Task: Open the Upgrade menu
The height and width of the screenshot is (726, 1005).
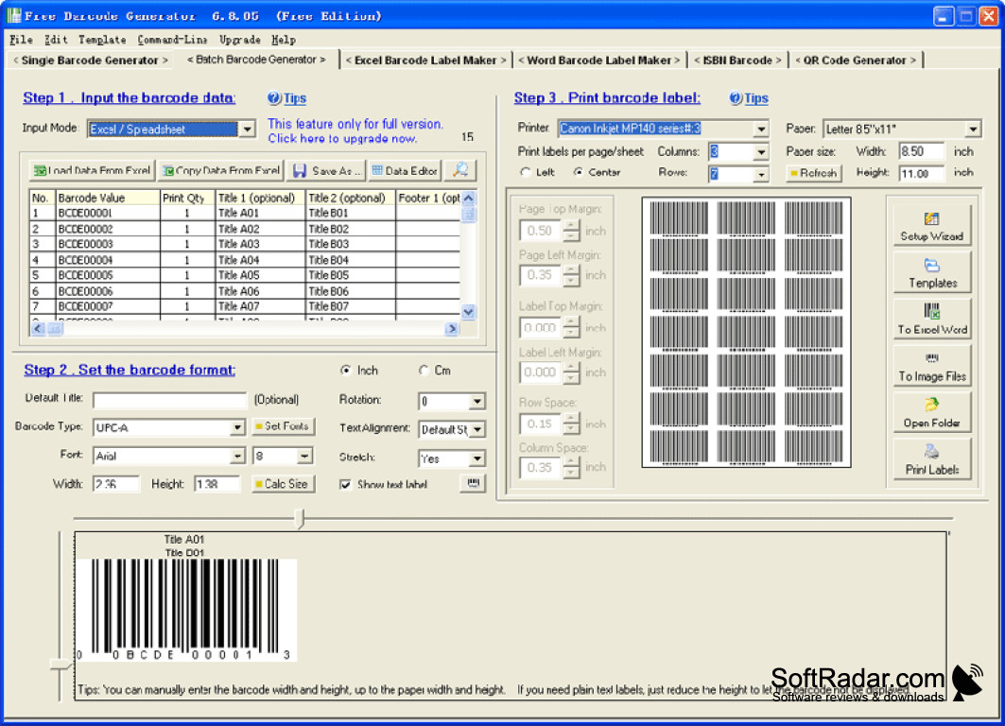Action: (x=240, y=40)
